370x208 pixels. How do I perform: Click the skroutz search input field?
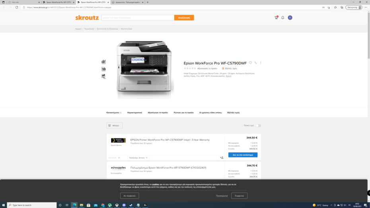coord(138,17)
